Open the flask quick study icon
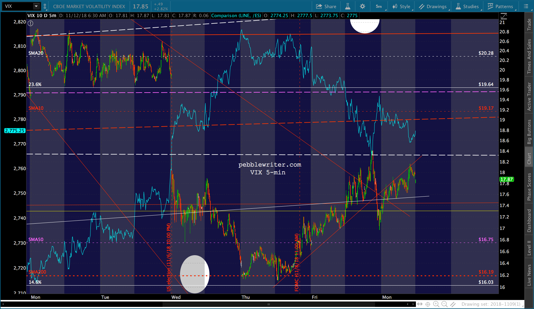 pos(348,6)
